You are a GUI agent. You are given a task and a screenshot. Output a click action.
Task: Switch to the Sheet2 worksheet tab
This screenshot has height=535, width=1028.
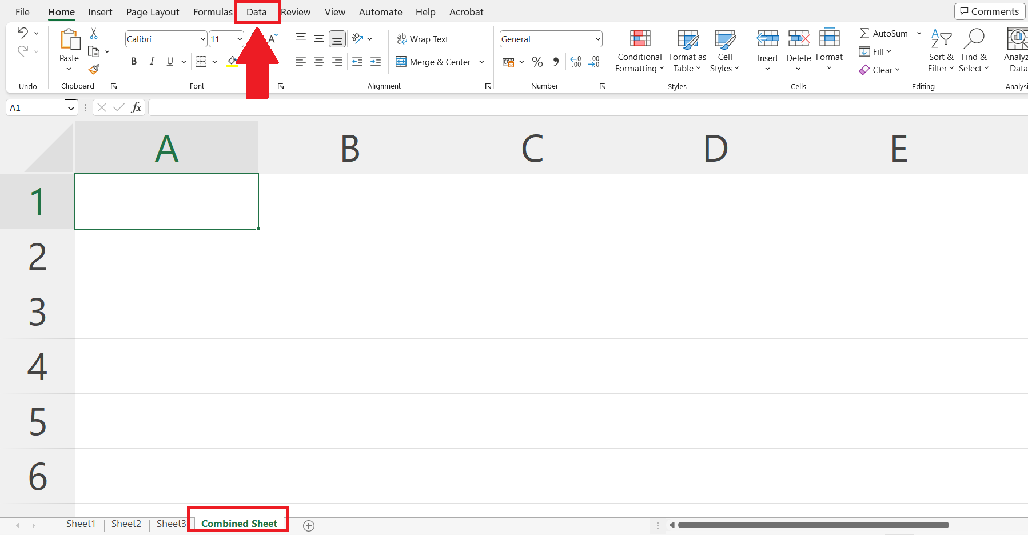coord(126,524)
